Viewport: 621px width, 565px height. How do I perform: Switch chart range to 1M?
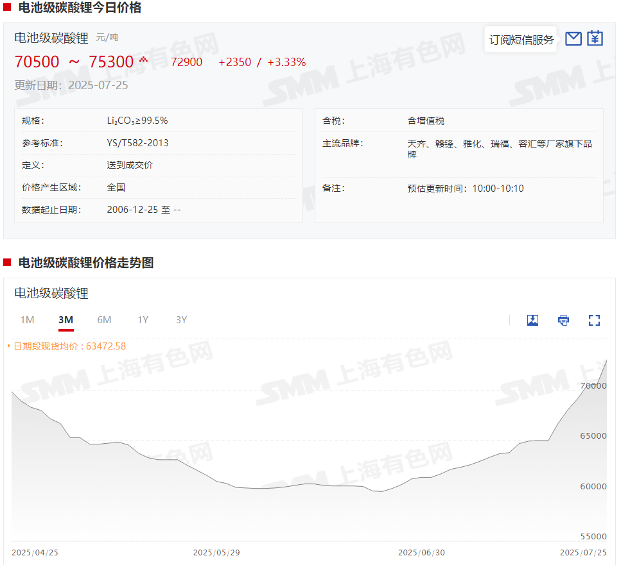pos(27,320)
